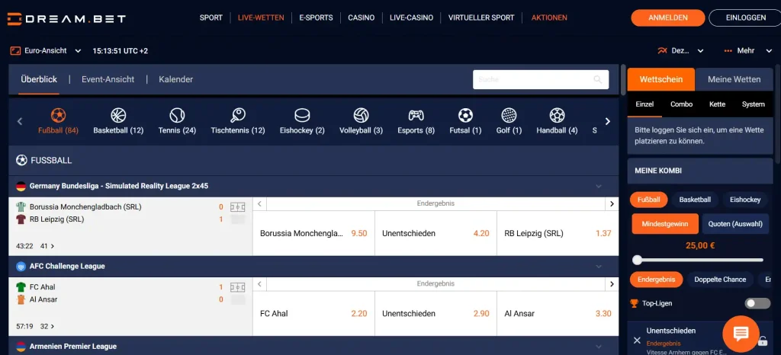Select the Fußball filter in Meine Kombi
Viewport: 781px width, 355px height.
point(648,200)
